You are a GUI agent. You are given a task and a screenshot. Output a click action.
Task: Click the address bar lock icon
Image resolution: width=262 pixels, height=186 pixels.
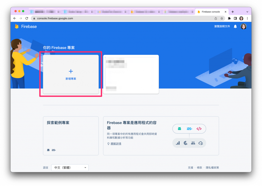coord(34,18)
